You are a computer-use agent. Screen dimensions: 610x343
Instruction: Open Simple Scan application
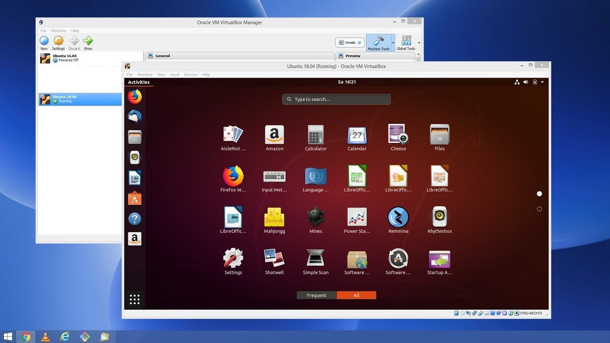315,259
